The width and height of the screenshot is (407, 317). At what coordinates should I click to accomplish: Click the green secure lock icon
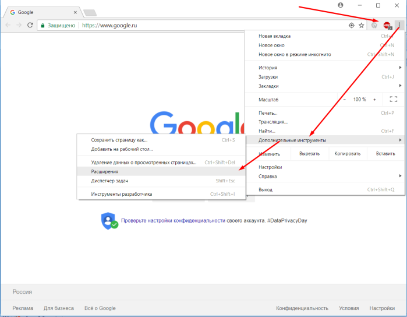coord(43,26)
